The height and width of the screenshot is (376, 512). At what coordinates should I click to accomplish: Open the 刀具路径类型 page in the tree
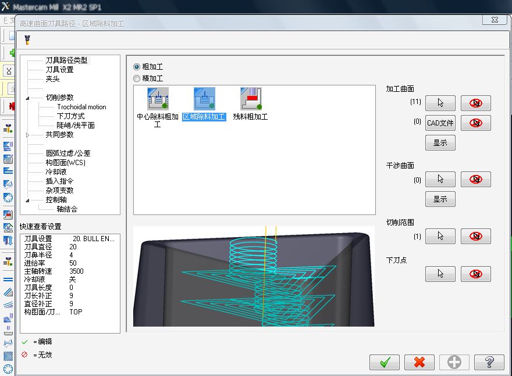(66, 60)
